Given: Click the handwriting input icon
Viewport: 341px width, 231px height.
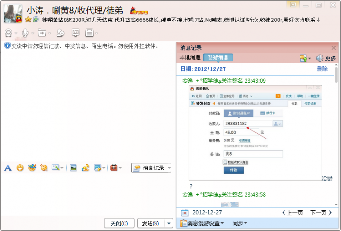Looking at the screenshot, I should (x=56, y=168).
